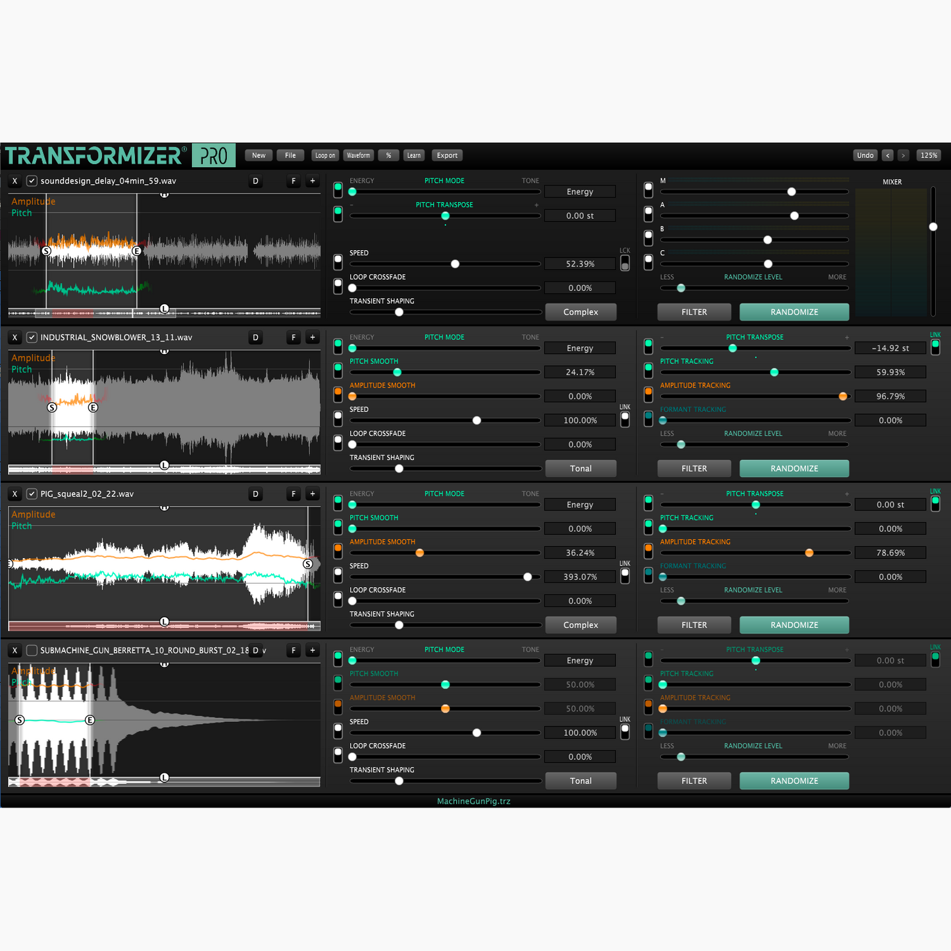
Task: Click the + icon on the PIG_squeal2 track
Action: pos(313,493)
